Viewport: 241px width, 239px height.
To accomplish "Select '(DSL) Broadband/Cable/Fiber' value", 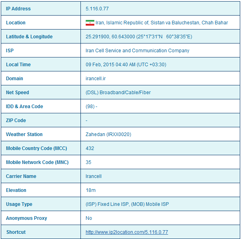I will pos(118,93).
